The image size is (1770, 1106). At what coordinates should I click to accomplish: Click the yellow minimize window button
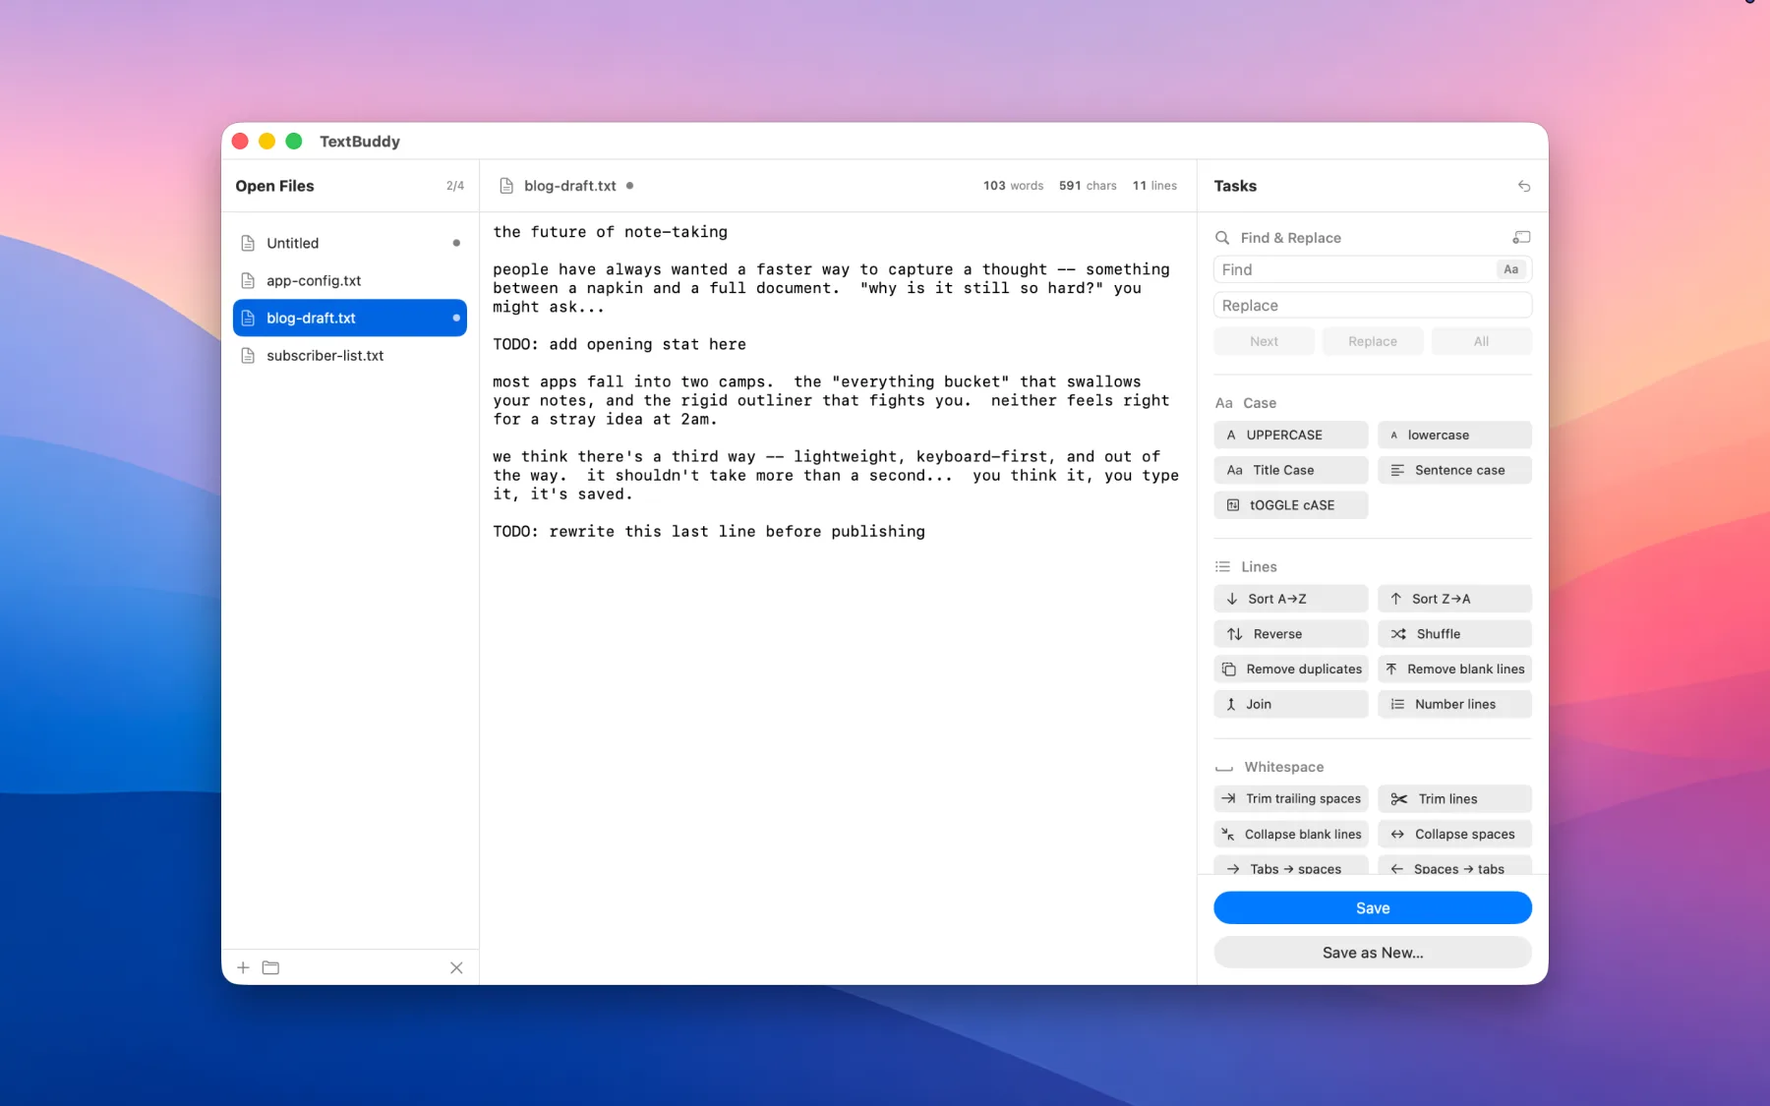[x=266, y=142]
